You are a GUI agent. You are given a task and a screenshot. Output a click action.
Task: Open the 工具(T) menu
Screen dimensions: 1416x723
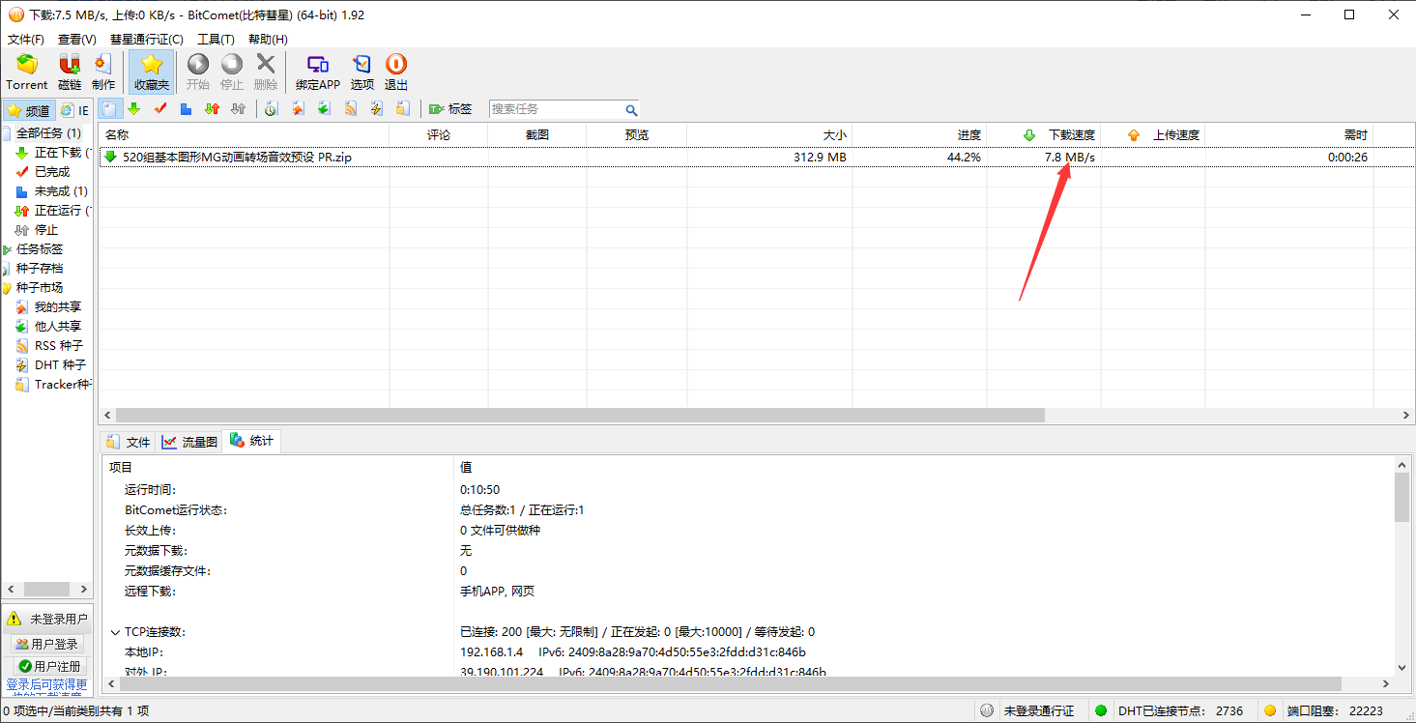[216, 40]
